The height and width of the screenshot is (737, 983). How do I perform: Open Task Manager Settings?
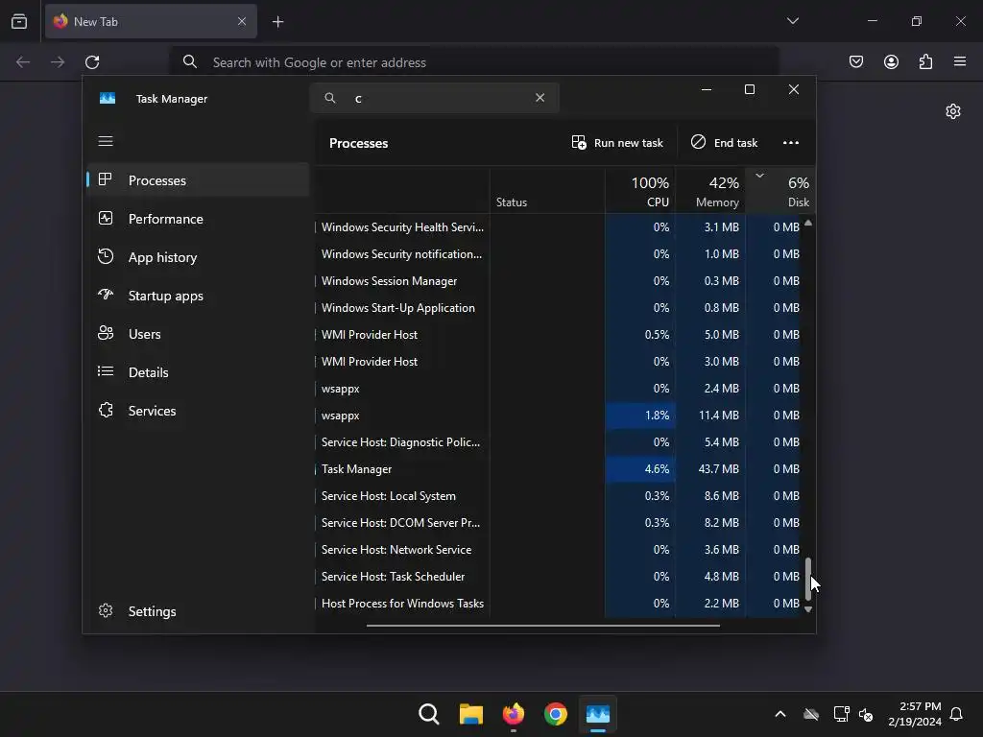198,611
